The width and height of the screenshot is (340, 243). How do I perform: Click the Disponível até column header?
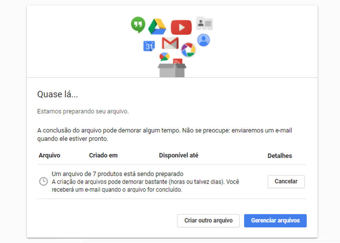tap(178, 155)
